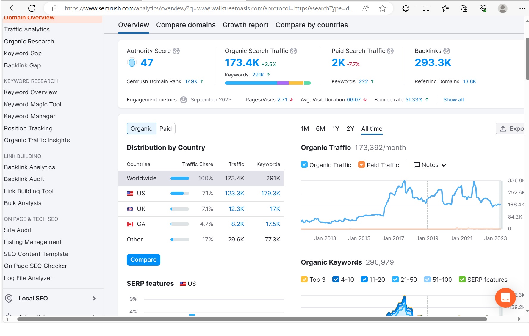Select the 6M time range tab
Viewport: 529px width, 336px height.
pos(320,128)
